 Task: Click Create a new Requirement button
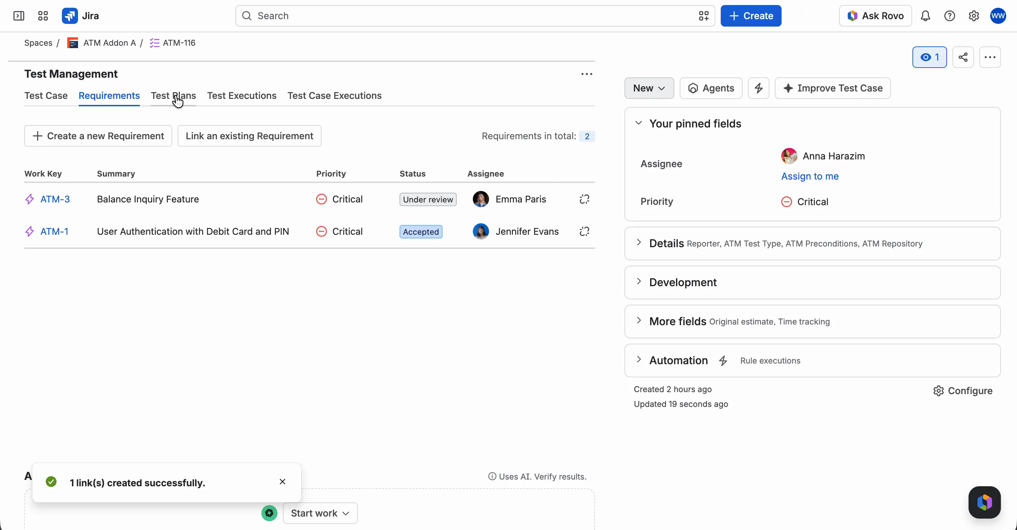(x=98, y=136)
